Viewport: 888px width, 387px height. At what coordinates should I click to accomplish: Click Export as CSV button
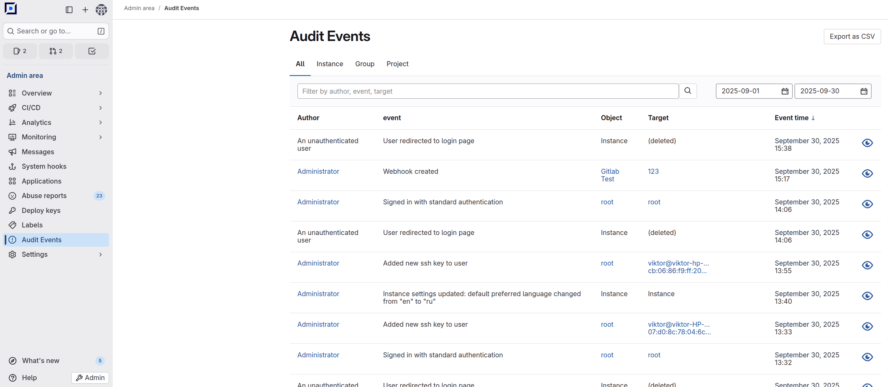click(x=852, y=37)
